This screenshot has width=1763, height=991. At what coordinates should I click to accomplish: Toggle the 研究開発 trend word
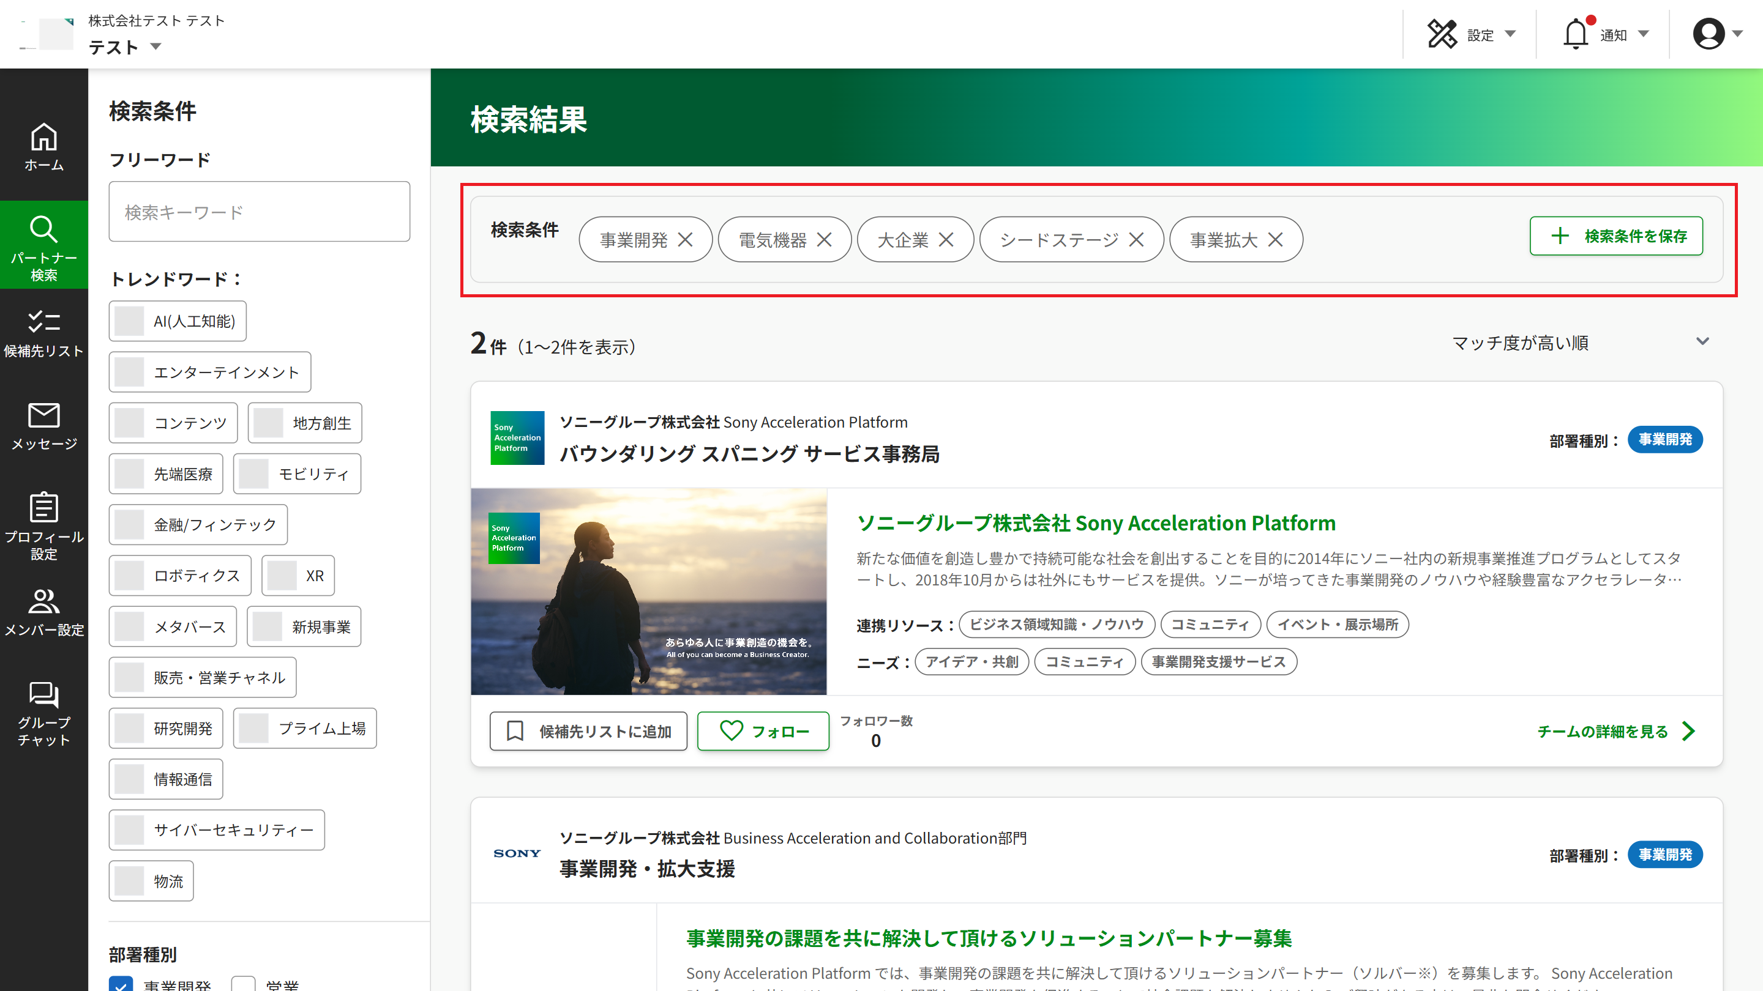tap(166, 729)
